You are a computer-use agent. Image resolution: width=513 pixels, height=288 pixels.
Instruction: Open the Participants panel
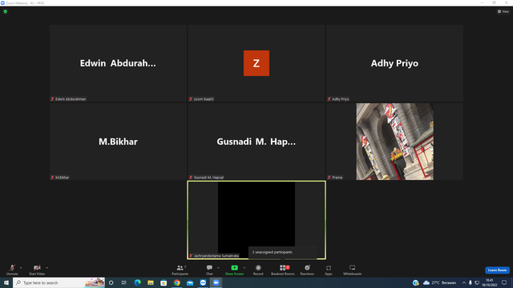pyautogui.click(x=180, y=270)
